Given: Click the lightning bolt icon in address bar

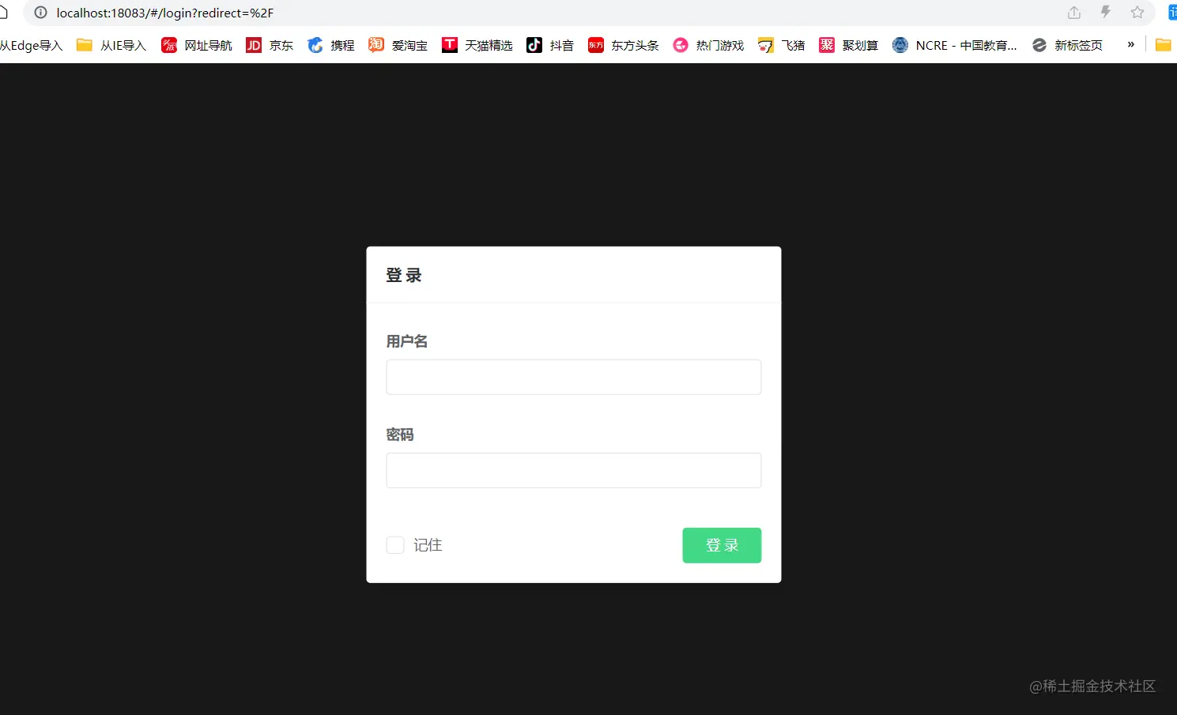Looking at the screenshot, I should 1106,13.
